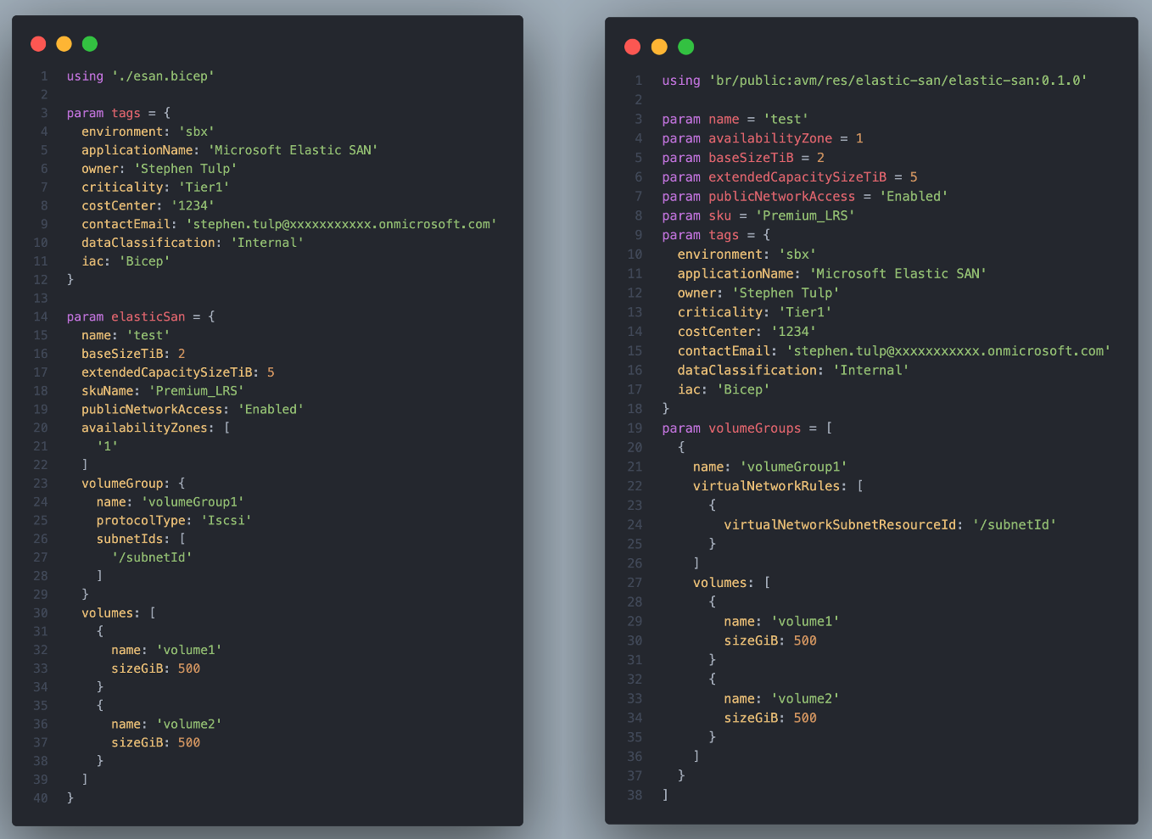
Task: Click the line "baseSizeTiB: 2" inside elasticSan
Action: 133,354
